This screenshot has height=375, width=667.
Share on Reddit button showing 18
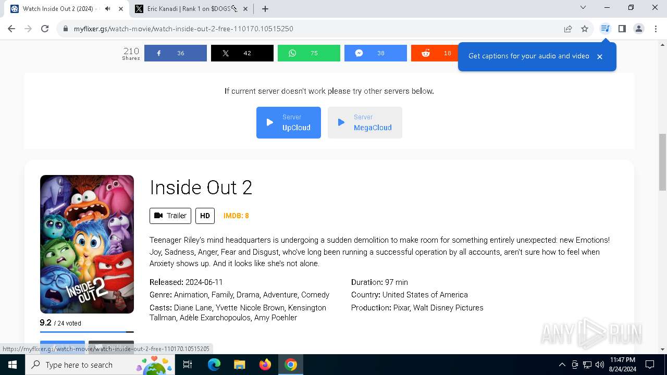[x=435, y=53]
